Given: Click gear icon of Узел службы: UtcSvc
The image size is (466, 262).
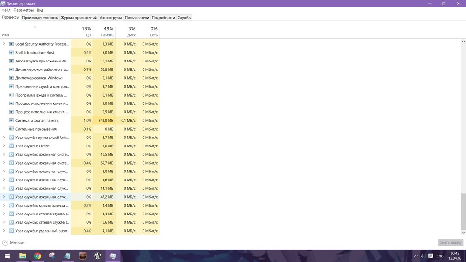Looking at the screenshot, I should (x=11, y=146).
